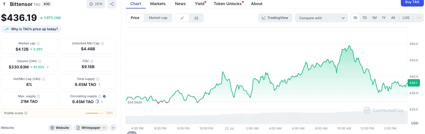Click the share icon next to watchlist
The image size is (425, 134).
point(112,4)
